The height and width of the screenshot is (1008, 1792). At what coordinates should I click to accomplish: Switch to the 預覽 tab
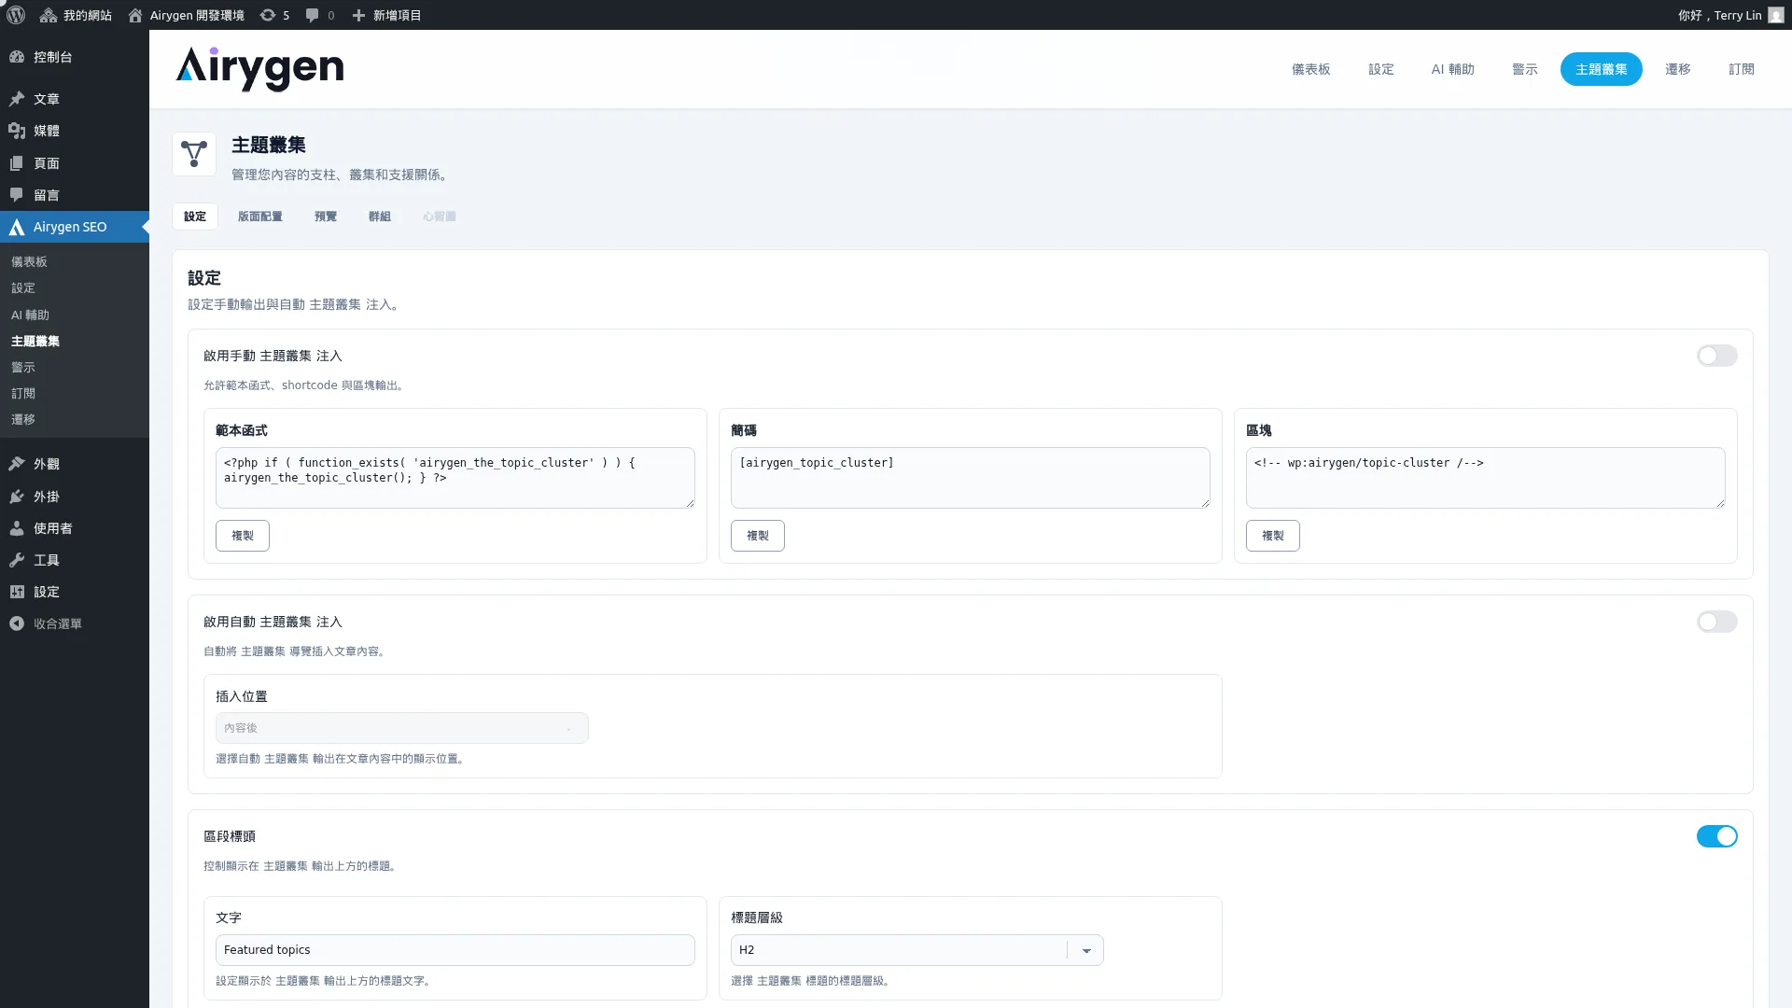[x=325, y=216]
